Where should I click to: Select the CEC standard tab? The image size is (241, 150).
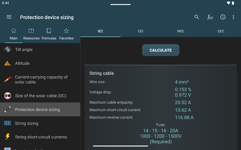click(221, 31)
